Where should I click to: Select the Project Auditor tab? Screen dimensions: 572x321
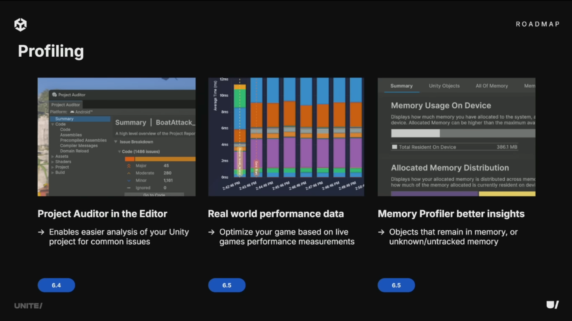tap(65, 105)
